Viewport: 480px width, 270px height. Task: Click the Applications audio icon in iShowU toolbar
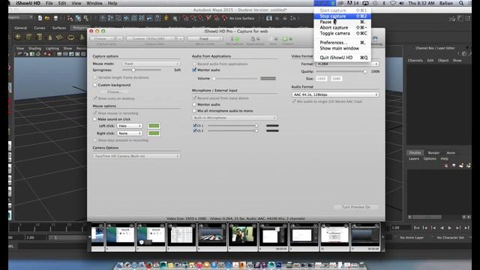point(255,39)
